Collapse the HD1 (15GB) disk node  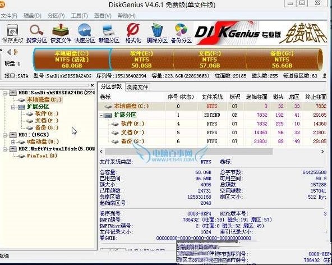(4, 135)
